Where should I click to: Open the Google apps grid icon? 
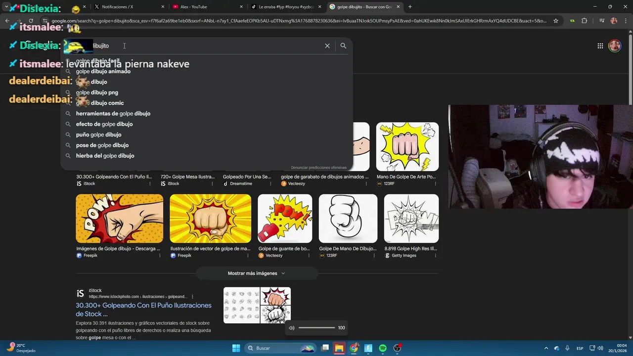tap(600, 46)
